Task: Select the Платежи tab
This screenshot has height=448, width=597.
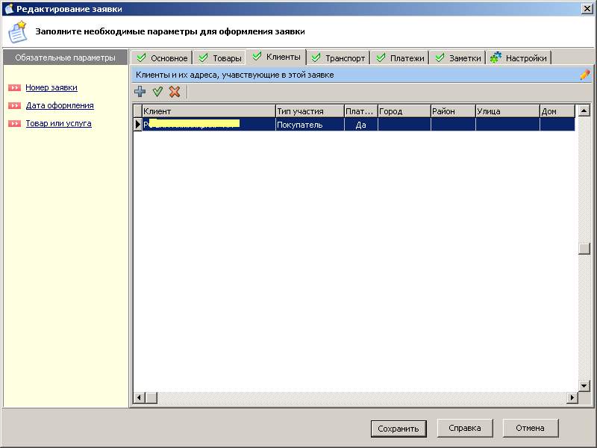Action: click(x=400, y=58)
